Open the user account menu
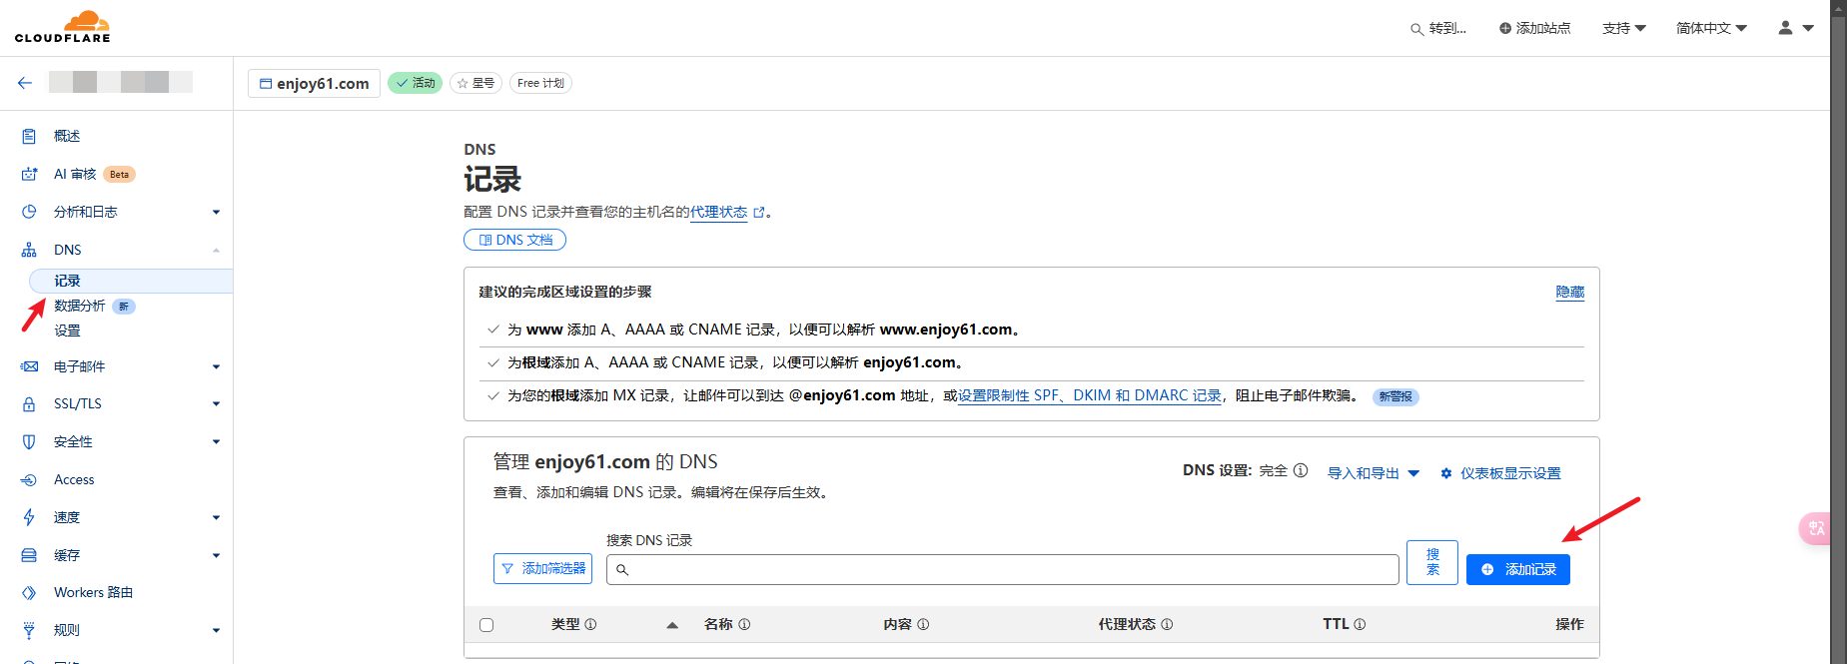This screenshot has width=1847, height=664. (x=1795, y=28)
